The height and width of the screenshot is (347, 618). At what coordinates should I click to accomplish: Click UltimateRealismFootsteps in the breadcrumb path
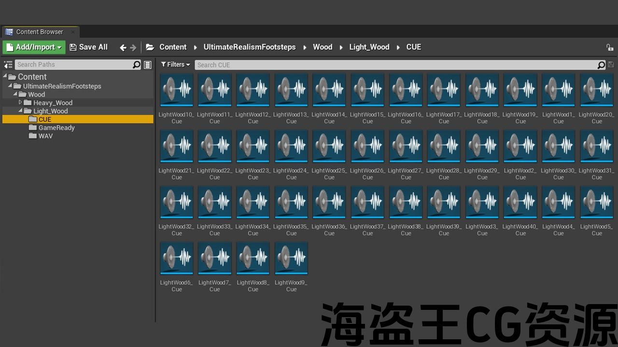pos(249,47)
